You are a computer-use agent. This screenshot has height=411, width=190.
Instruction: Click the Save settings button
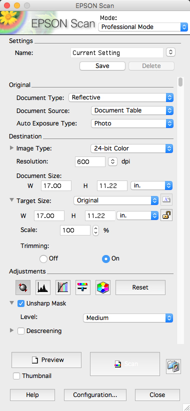pos(102,66)
